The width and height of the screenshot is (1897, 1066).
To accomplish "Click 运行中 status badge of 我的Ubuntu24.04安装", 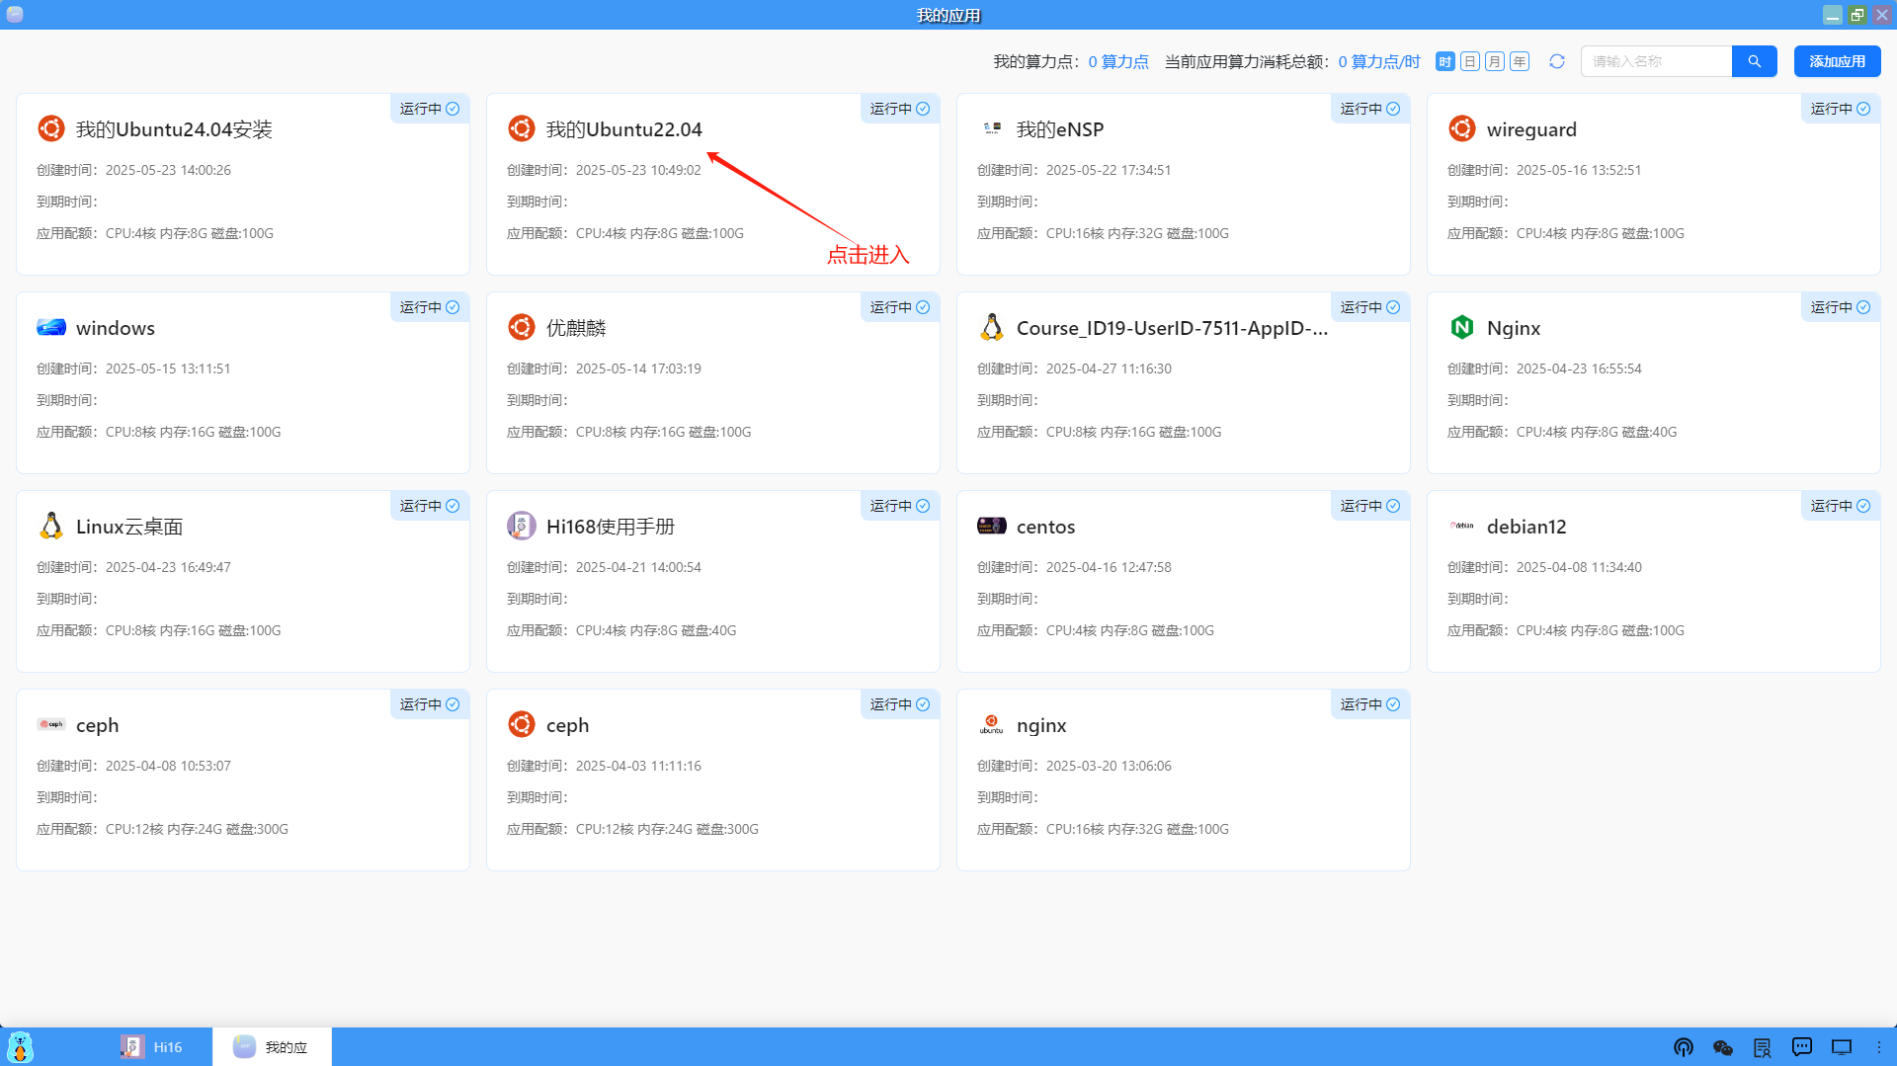I will point(430,109).
